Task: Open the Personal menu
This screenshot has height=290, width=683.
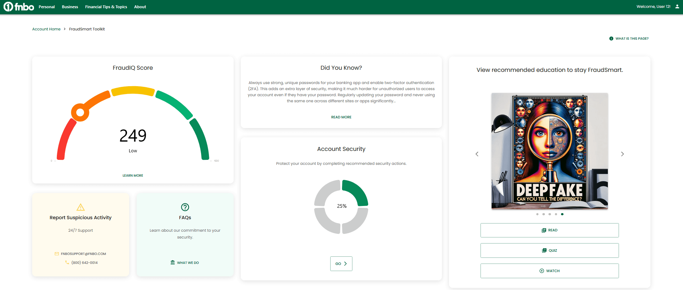Action: point(47,7)
